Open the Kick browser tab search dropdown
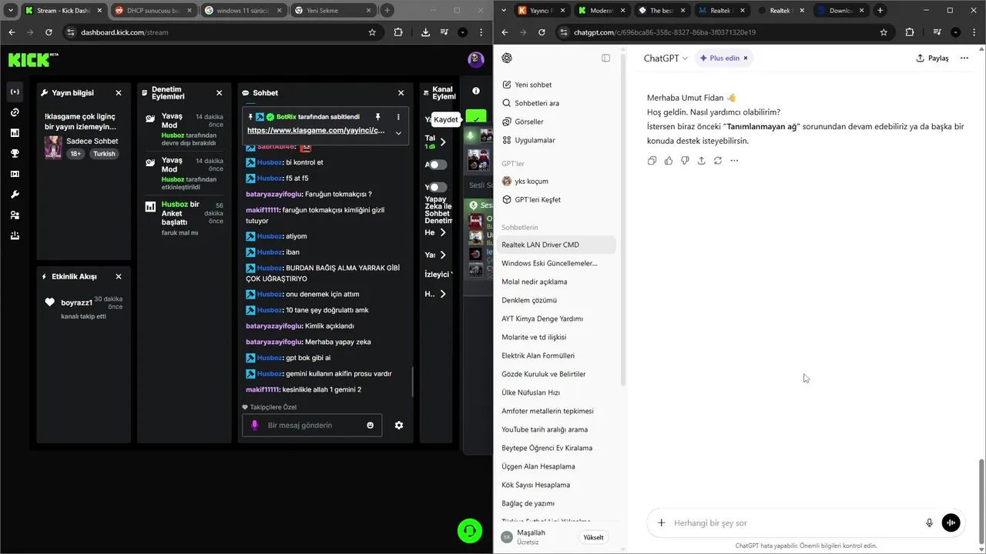Image resolution: width=986 pixels, height=554 pixels. pyautogui.click(x=11, y=11)
